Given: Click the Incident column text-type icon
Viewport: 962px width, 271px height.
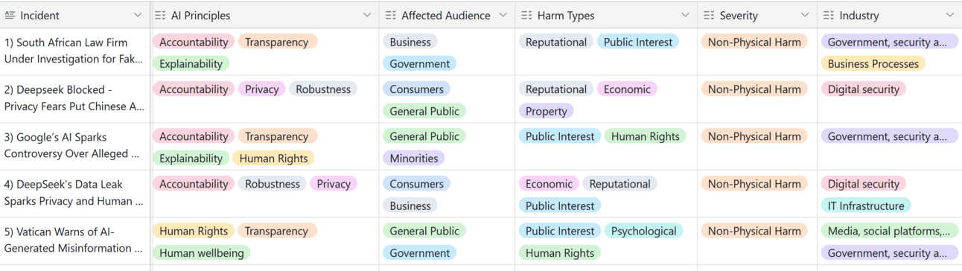Looking at the screenshot, I should [10, 16].
